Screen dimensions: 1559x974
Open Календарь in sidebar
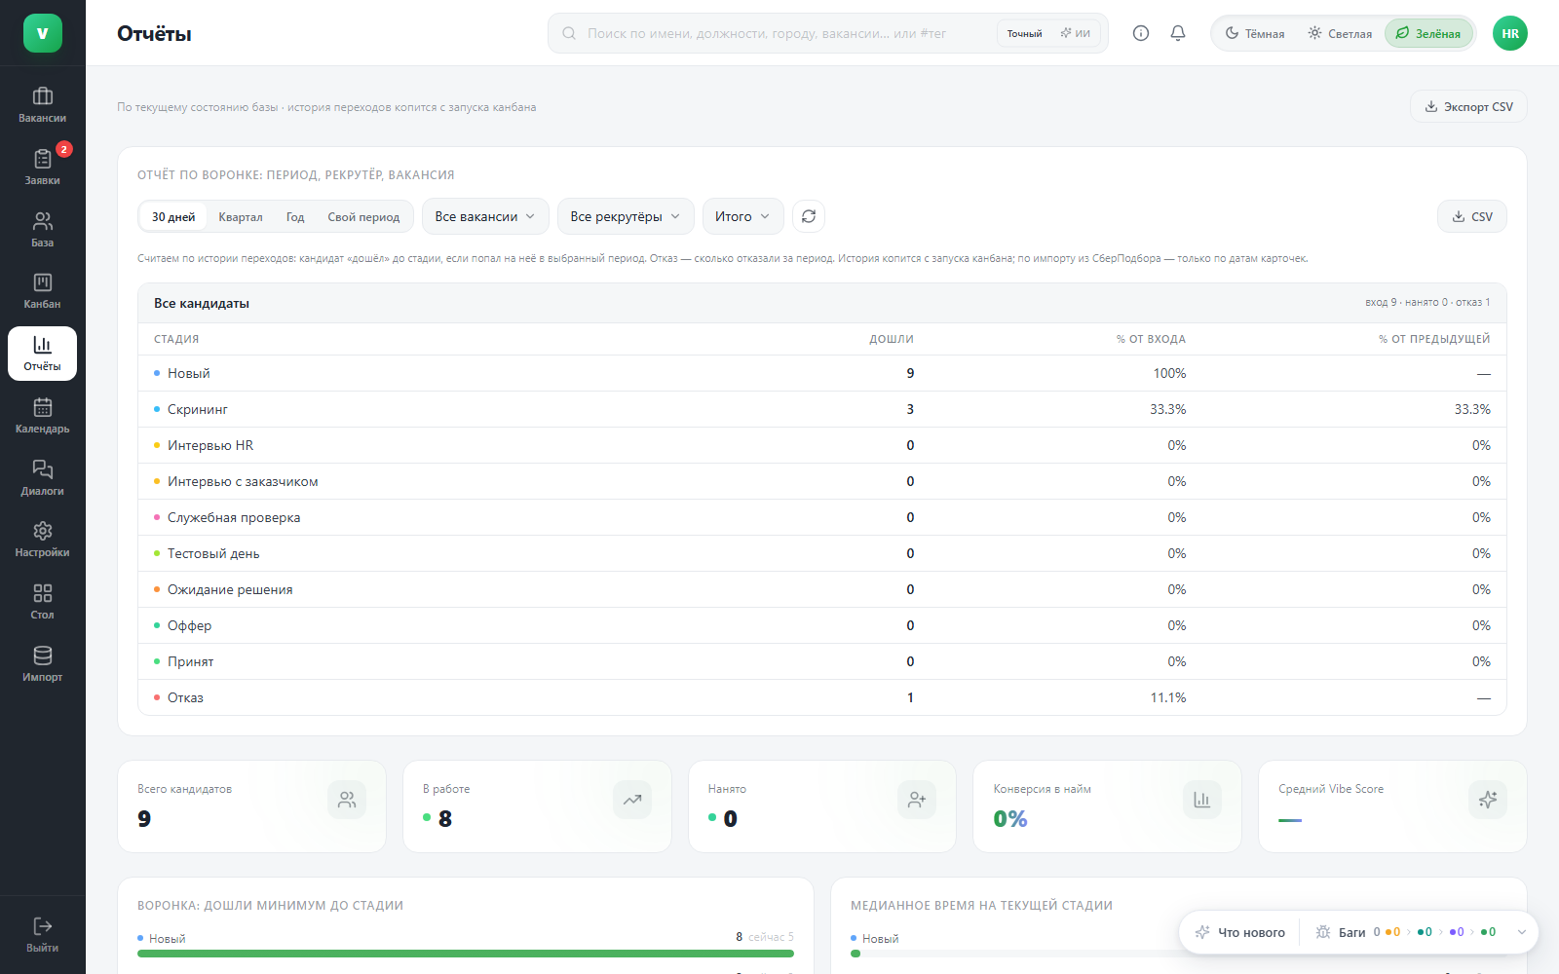pyautogui.click(x=42, y=416)
